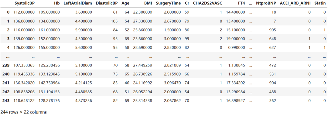Viewport: 328px width, 116px height.
Task: Click the BMI cell value 28.690000
Action: tap(142, 48)
